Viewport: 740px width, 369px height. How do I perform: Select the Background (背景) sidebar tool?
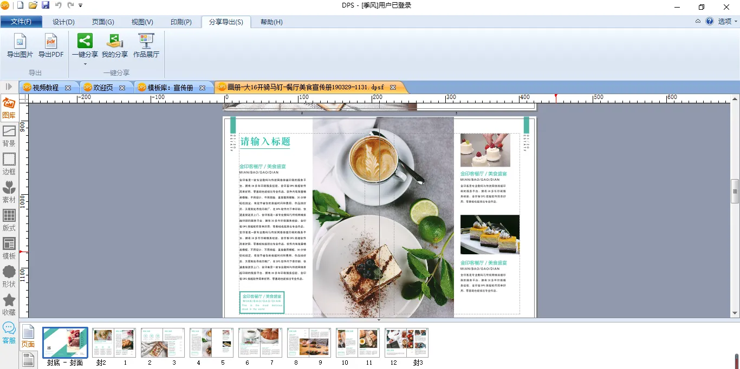[9, 136]
